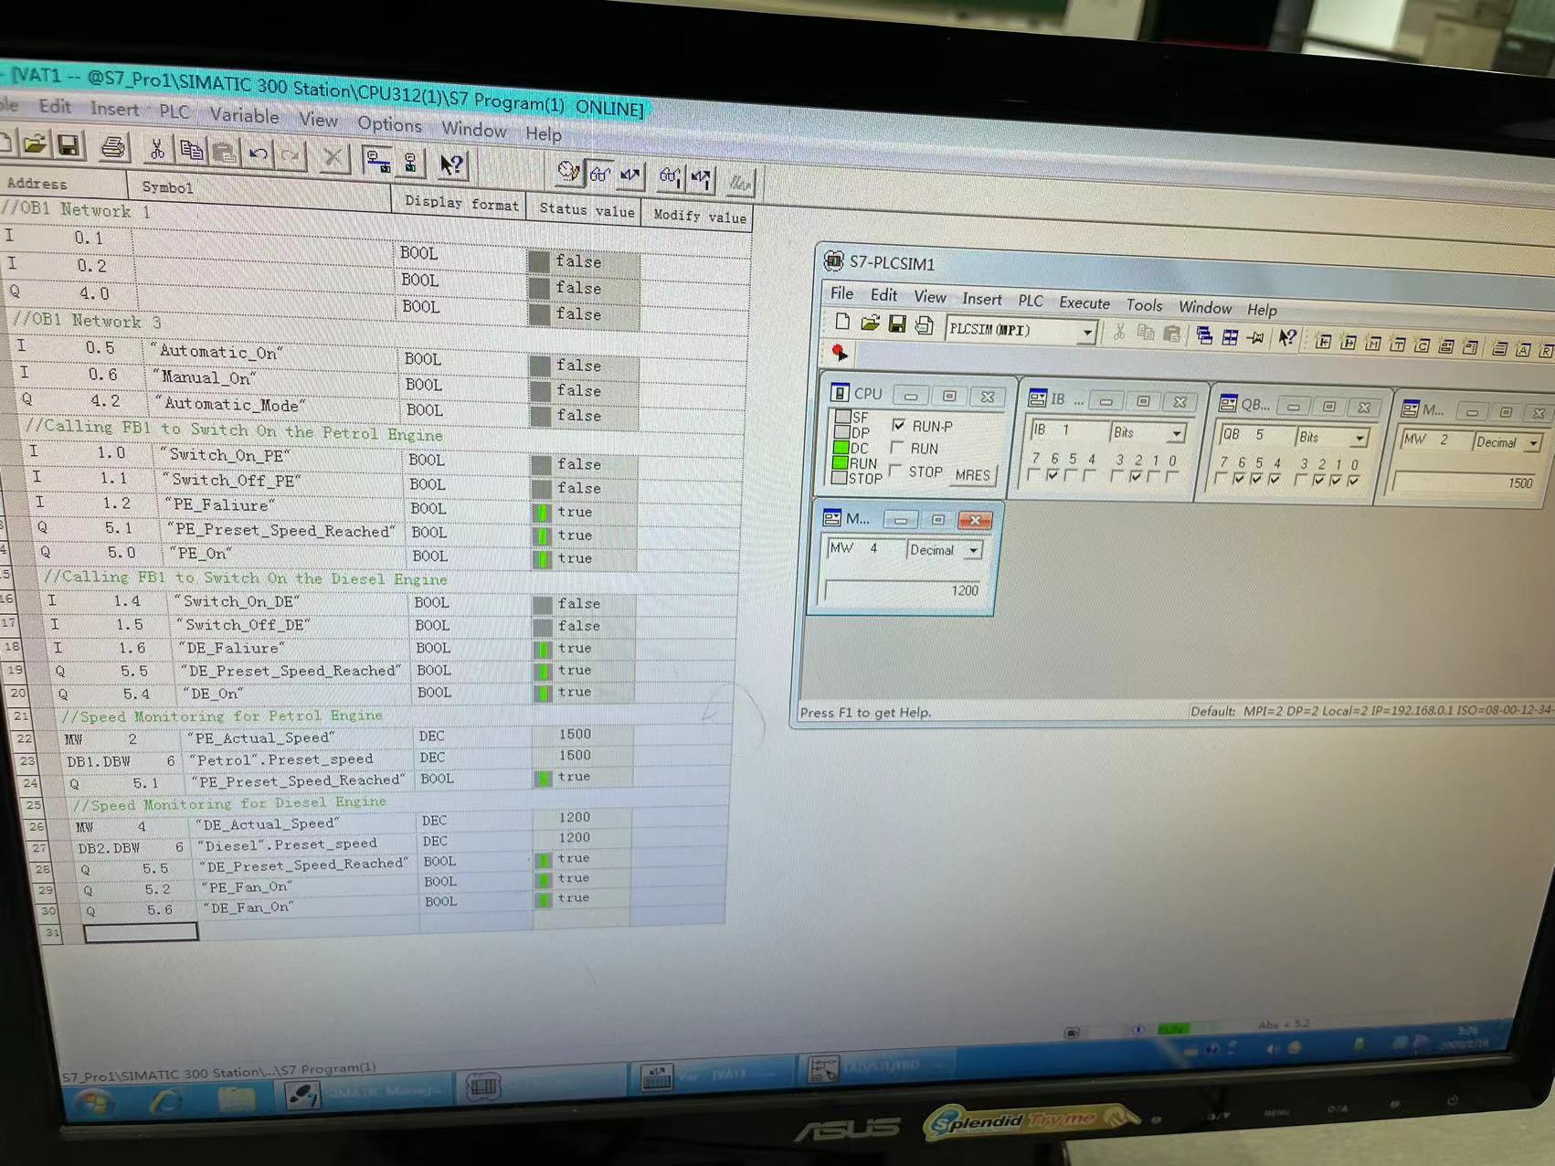1555x1166 pixels.
Task: Activate Modify variable in the VAT toolbar
Action: 630,174
